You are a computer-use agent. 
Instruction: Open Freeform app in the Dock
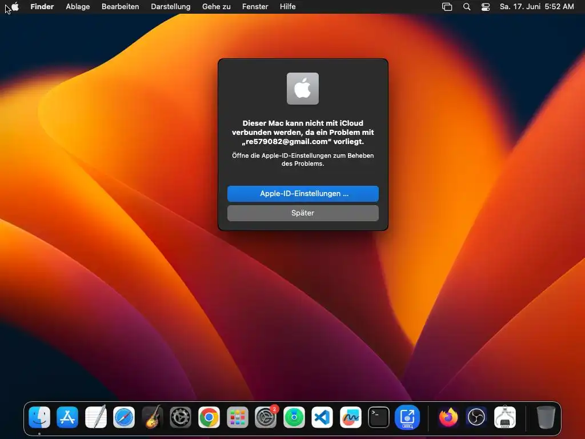(351, 417)
